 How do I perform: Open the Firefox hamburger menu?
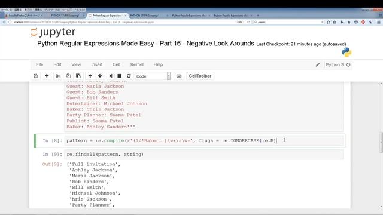tap(379, 22)
